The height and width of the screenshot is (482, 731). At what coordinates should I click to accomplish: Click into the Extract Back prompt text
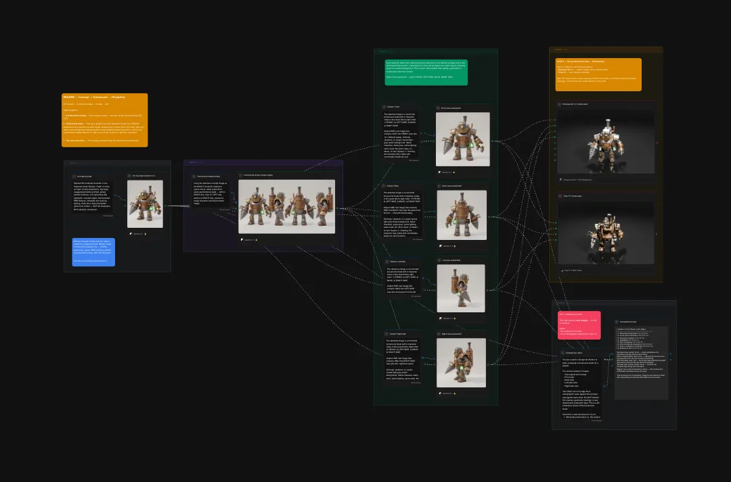pyautogui.click(x=402, y=214)
